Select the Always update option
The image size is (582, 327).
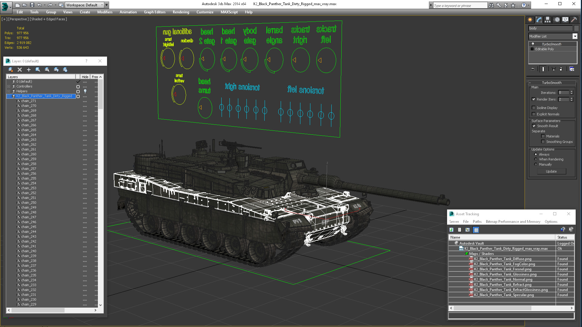pyautogui.click(x=536, y=154)
